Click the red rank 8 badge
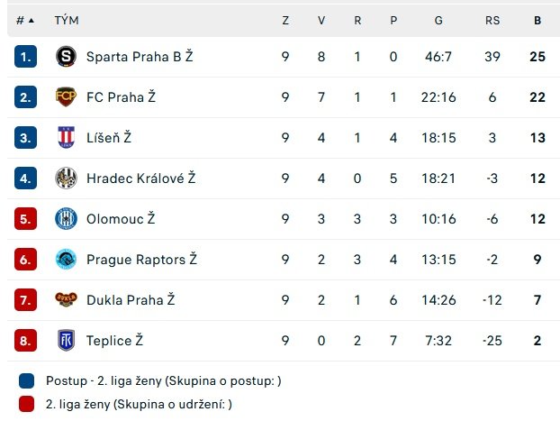The height and width of the screenshot is (421, 560). point(25,341)
